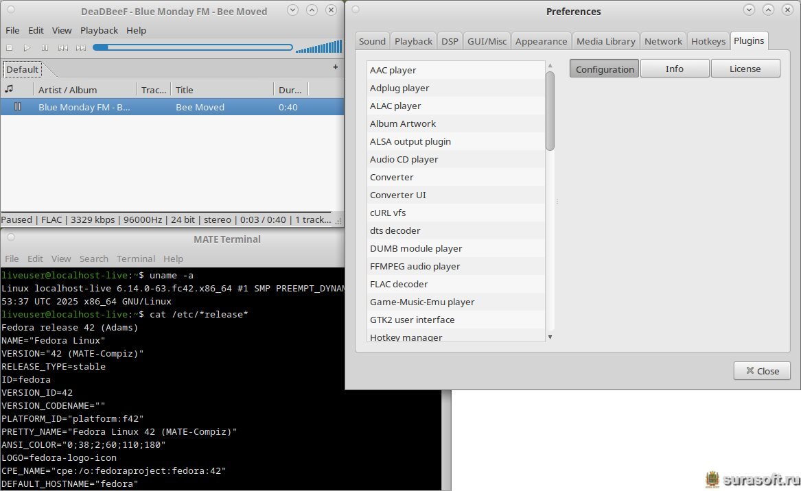Adjust the DeaDBeeF volume bar
801x491 pixels.
(x=318, y=47)
